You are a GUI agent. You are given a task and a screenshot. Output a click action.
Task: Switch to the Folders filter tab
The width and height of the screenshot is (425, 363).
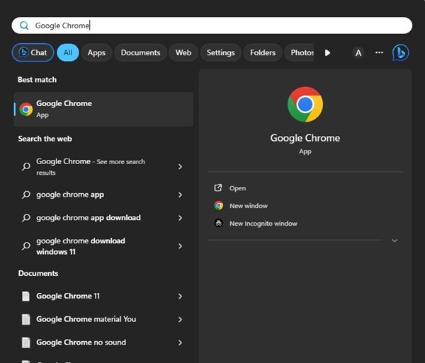(263, 52)
